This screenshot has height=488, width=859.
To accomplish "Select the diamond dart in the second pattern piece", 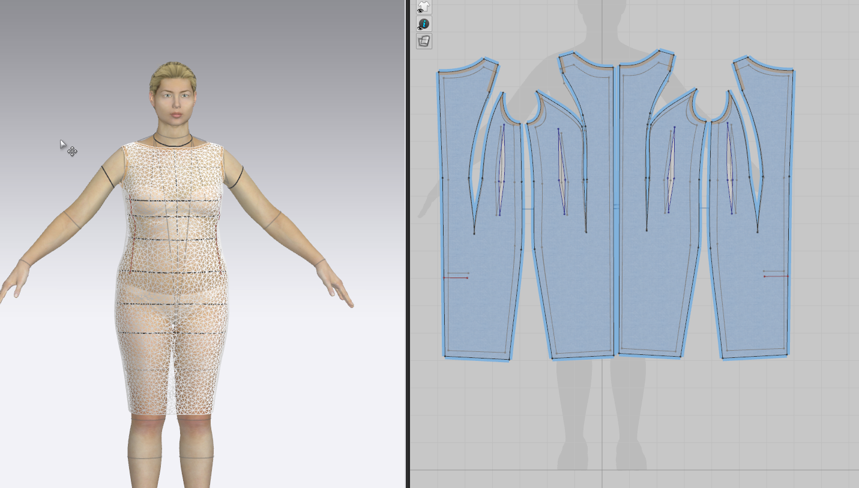I will [562, 171].
